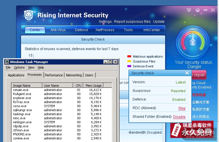Open the Tools tab
219x142 pixels.
click(x=128, y=30)
